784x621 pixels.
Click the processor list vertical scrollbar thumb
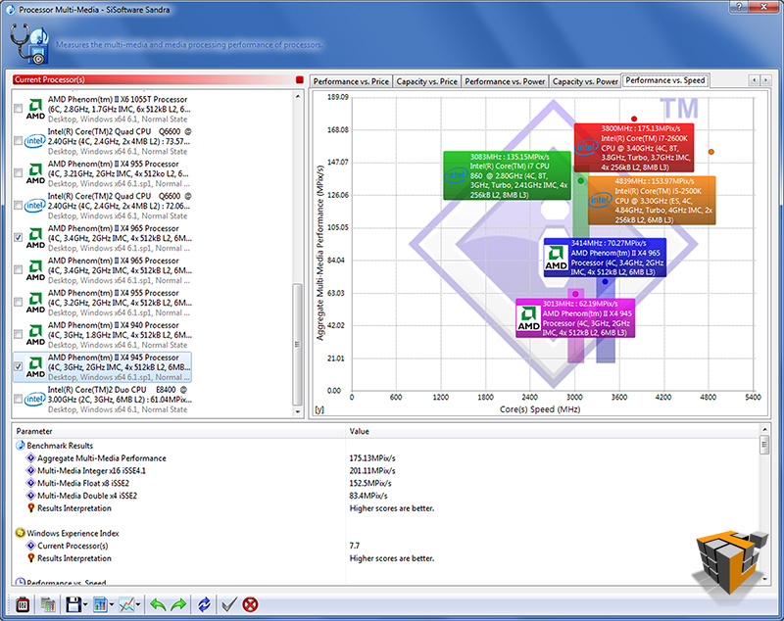click(298, 344)
